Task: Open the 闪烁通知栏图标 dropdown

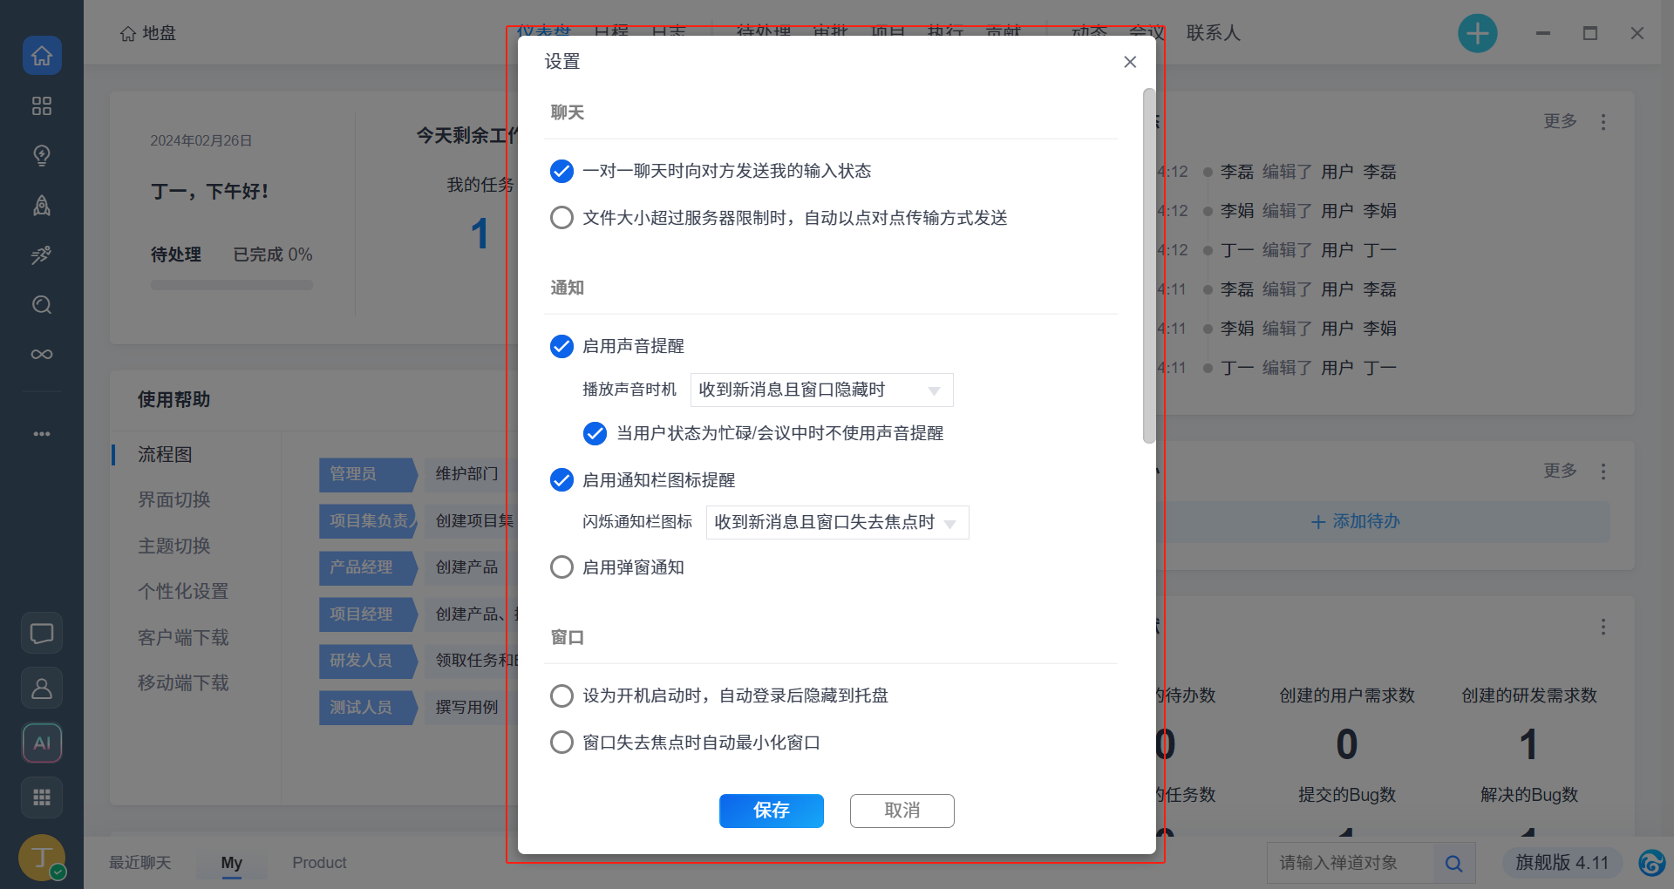Action: point(837,522)
